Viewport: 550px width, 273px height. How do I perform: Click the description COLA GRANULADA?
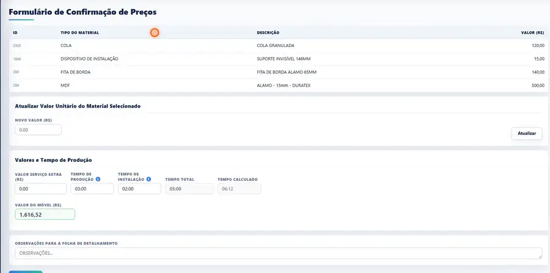click(x=276, y=46)
